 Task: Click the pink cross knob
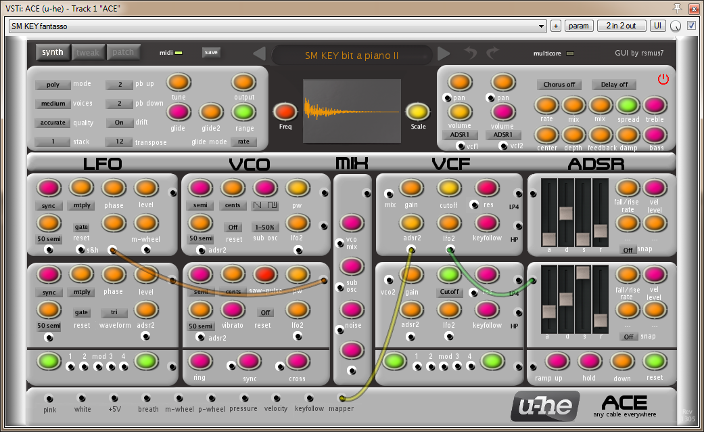[x=297, y=362]
